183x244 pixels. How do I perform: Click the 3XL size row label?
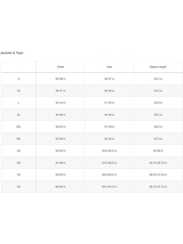click(19, 139)
